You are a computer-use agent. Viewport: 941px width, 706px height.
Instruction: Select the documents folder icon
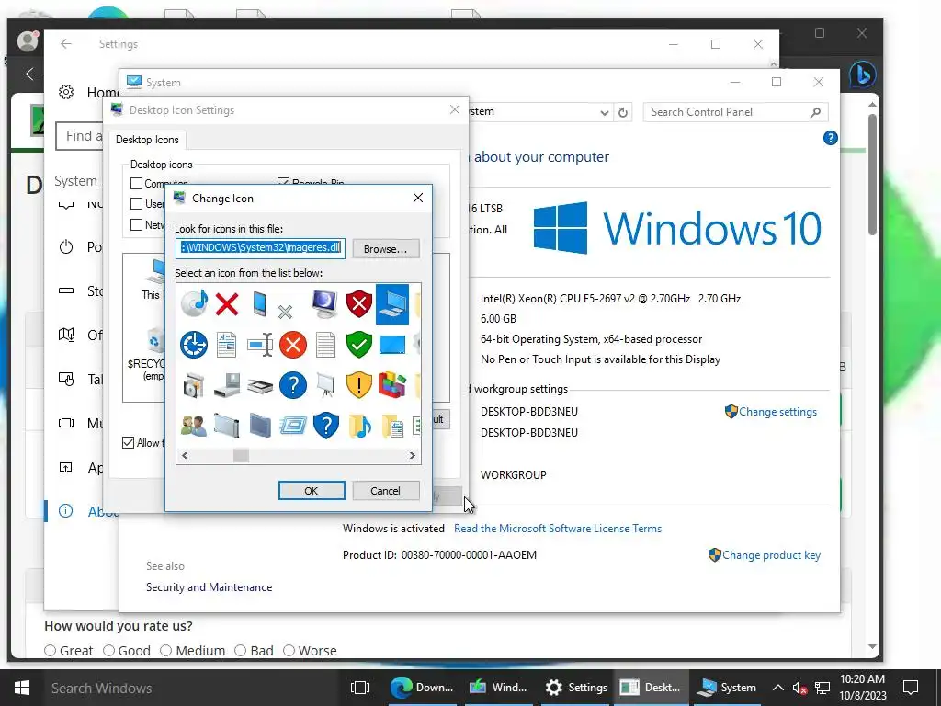tap(391, 426)
